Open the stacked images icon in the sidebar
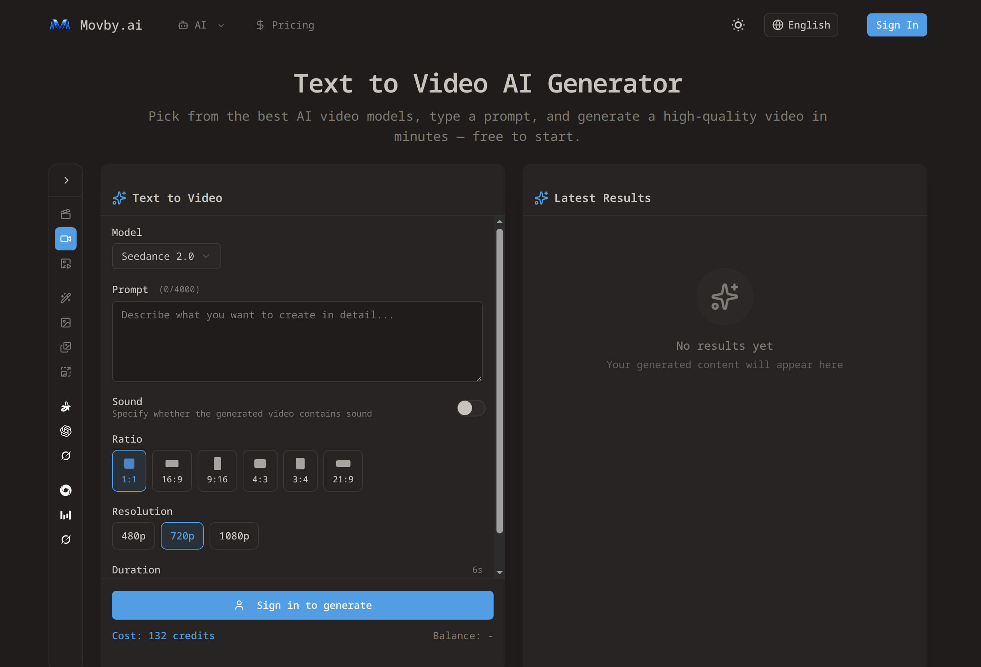Viewport: 981px width, 667px height. click(66, 348)
